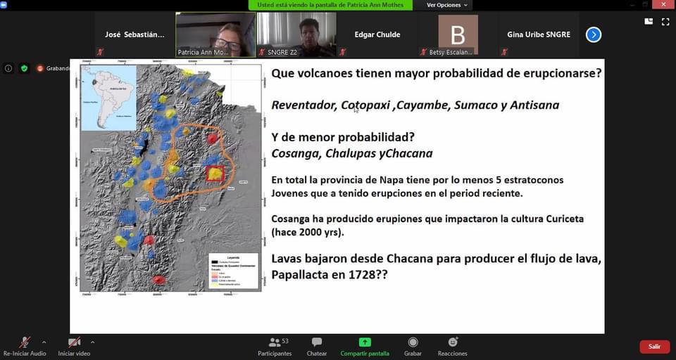
Task: Expand video options arrow beside Iniciar video
Action: (92, 342)
